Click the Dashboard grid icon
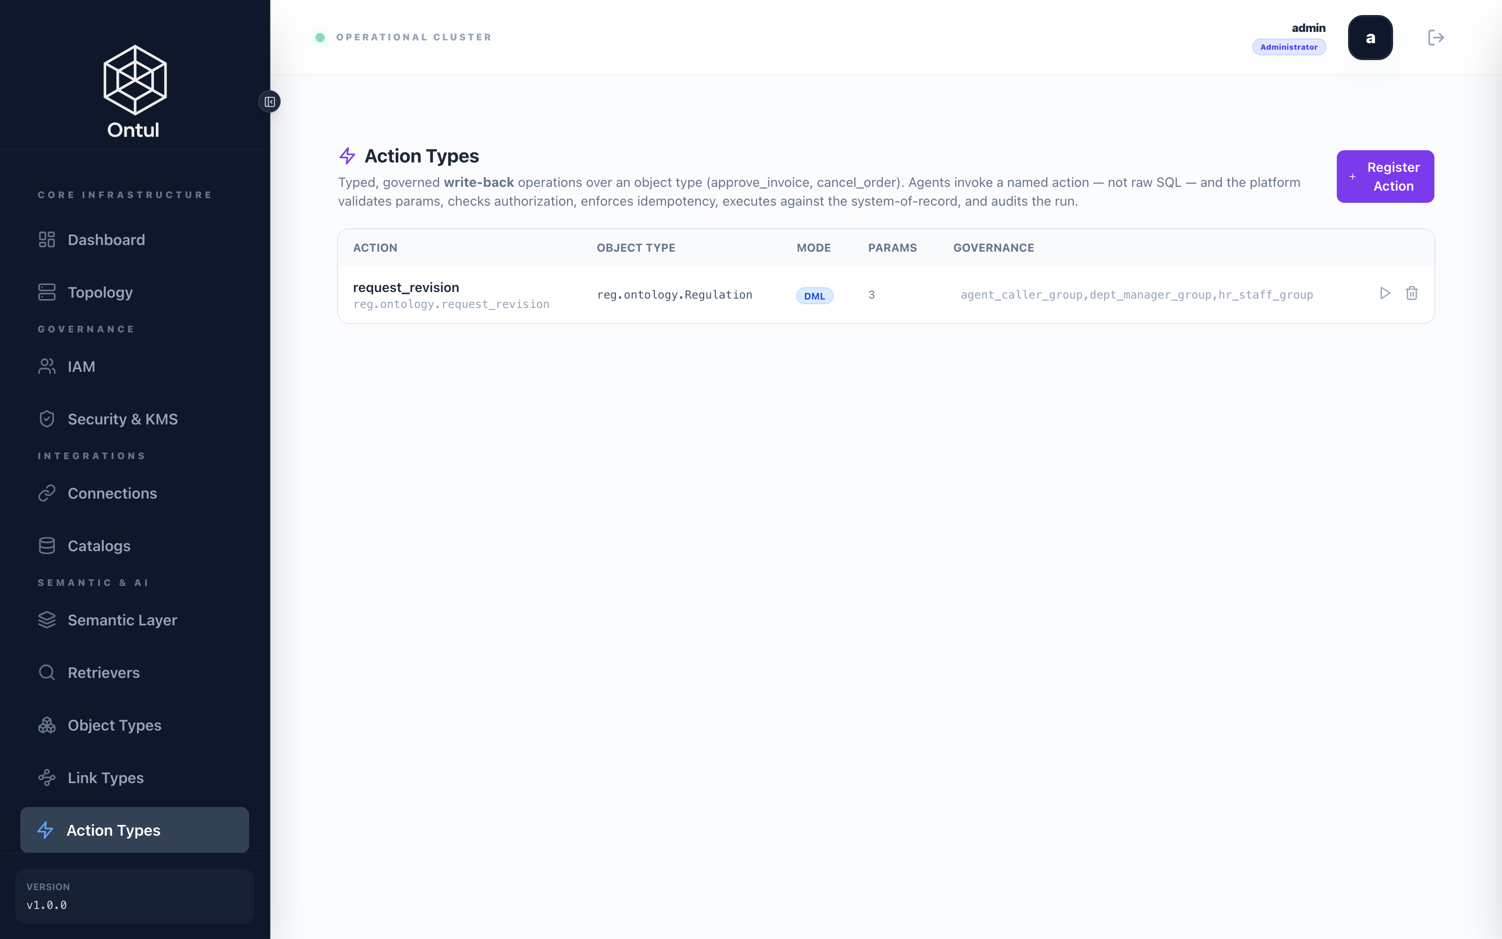Image resolution: width=1502 pixels, height=939 pixels. (x=46, y=240)
